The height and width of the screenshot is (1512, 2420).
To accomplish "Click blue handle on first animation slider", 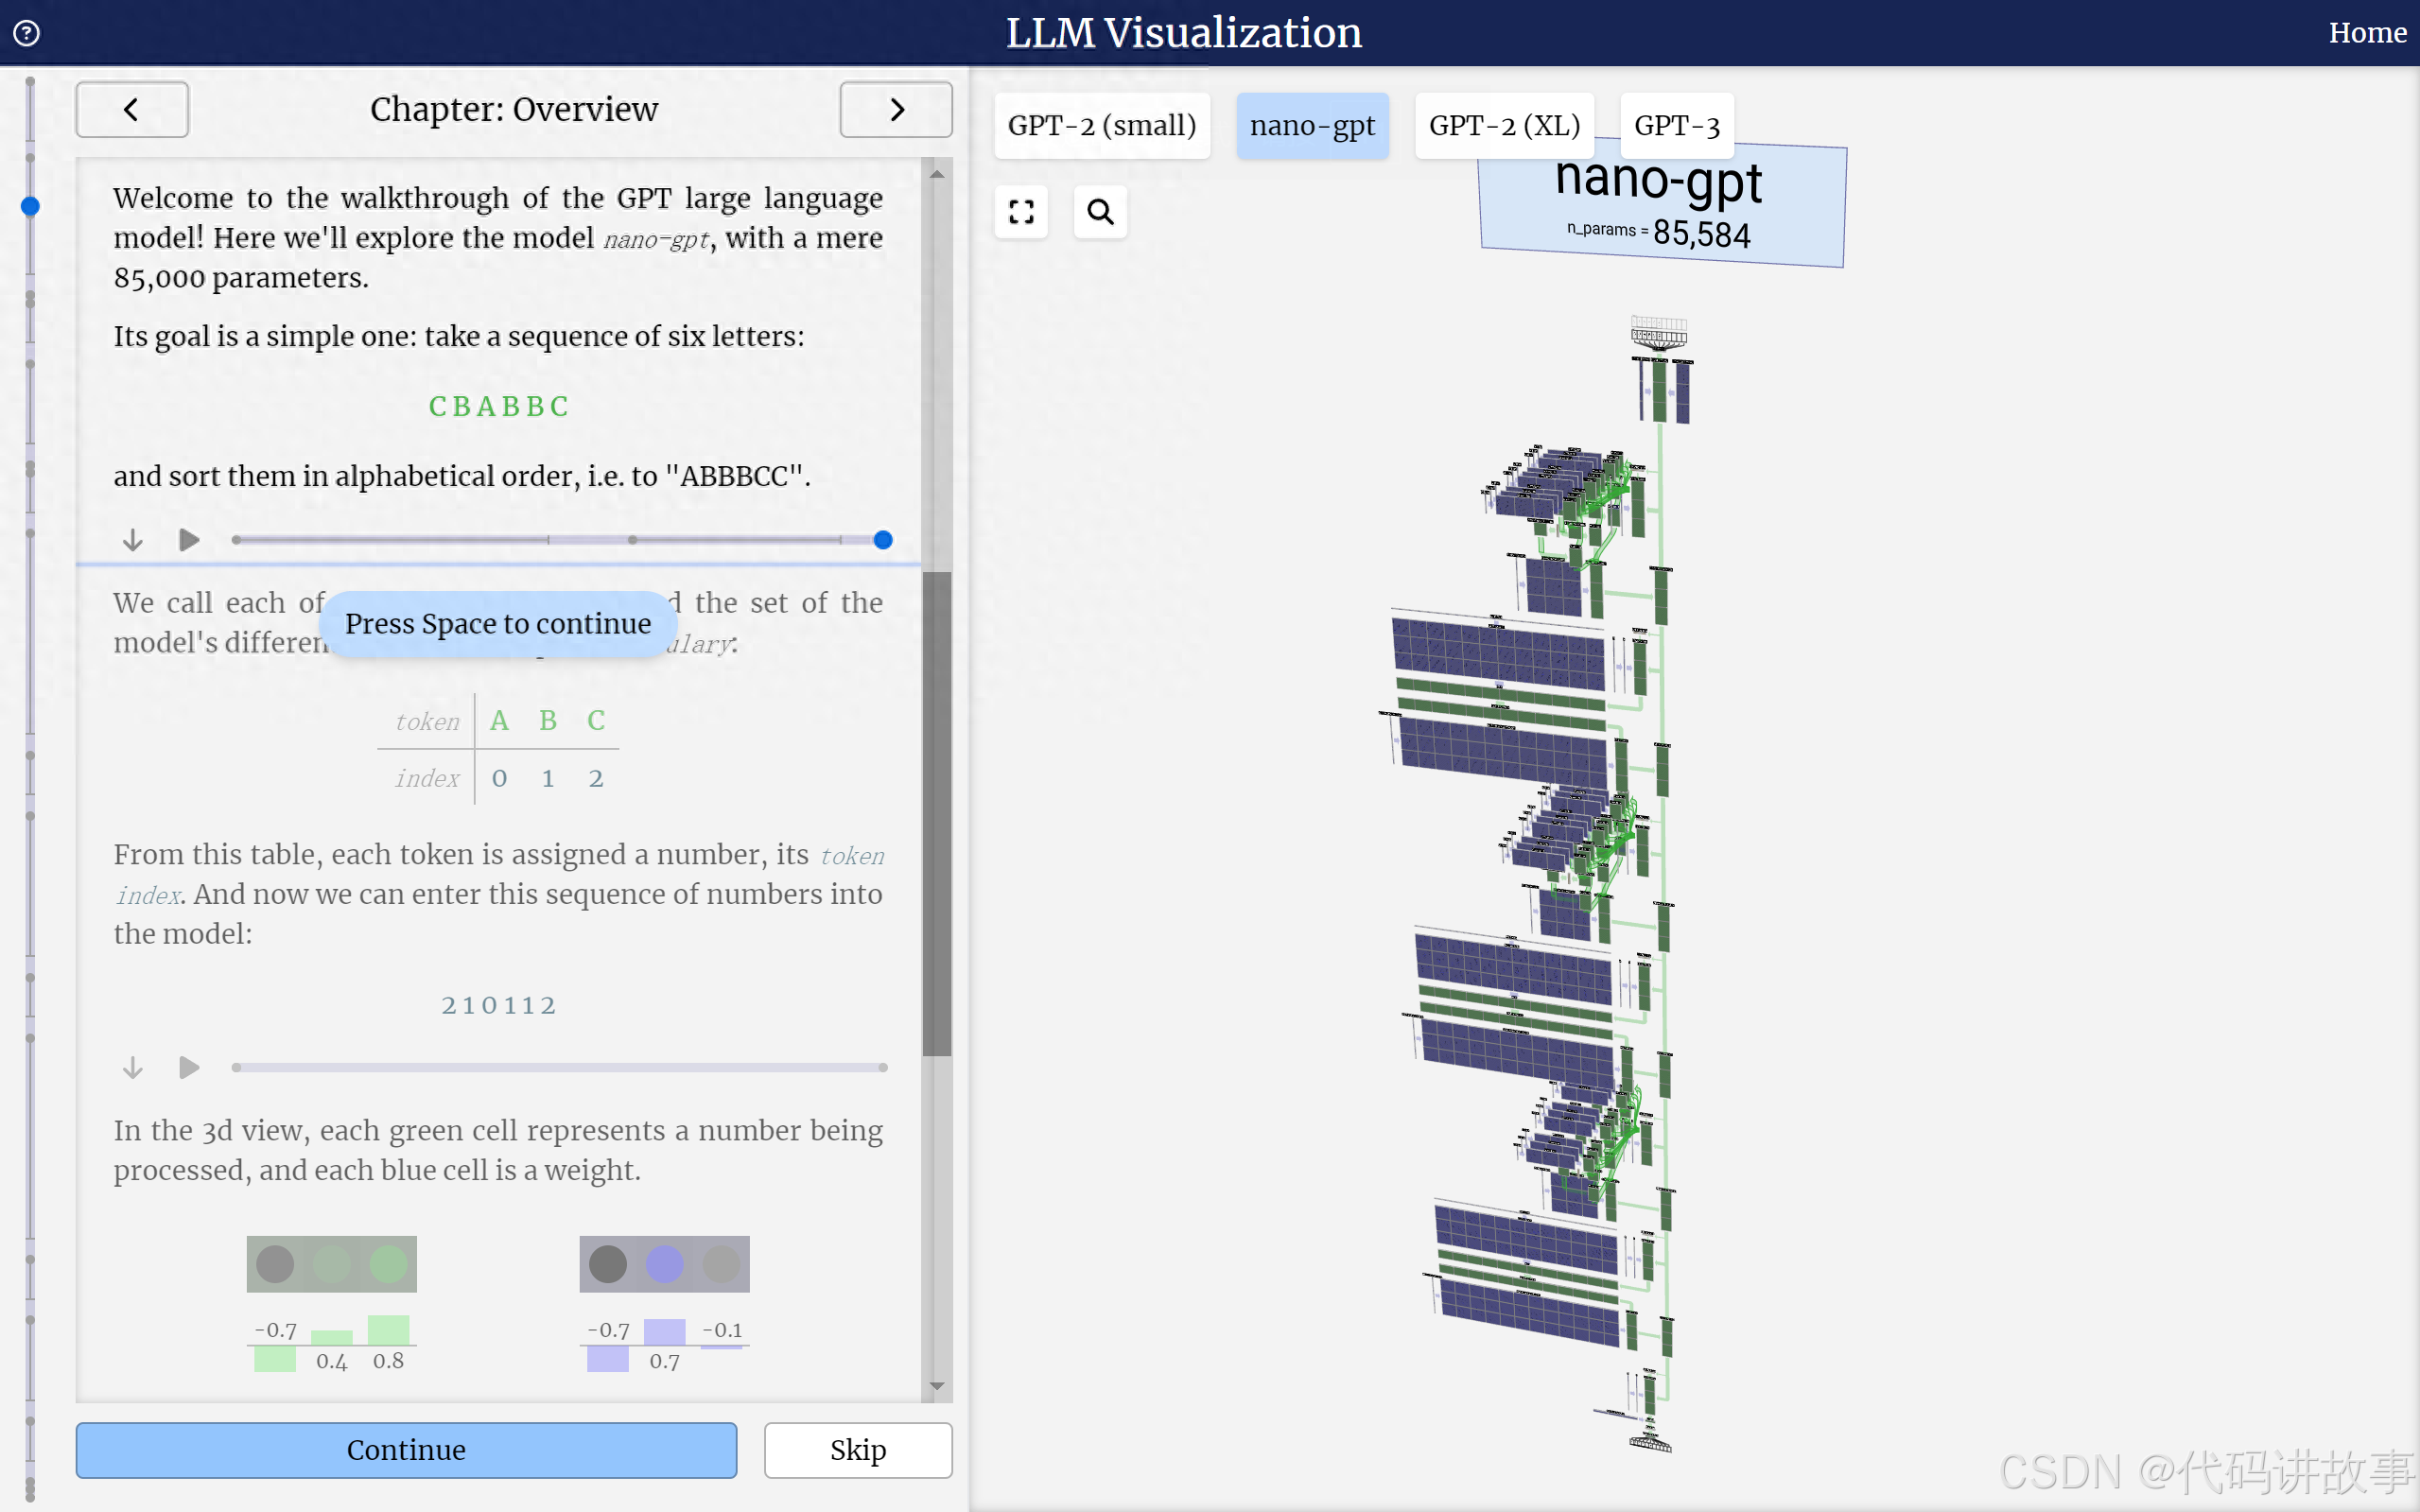I will click(x=883, y=540).
